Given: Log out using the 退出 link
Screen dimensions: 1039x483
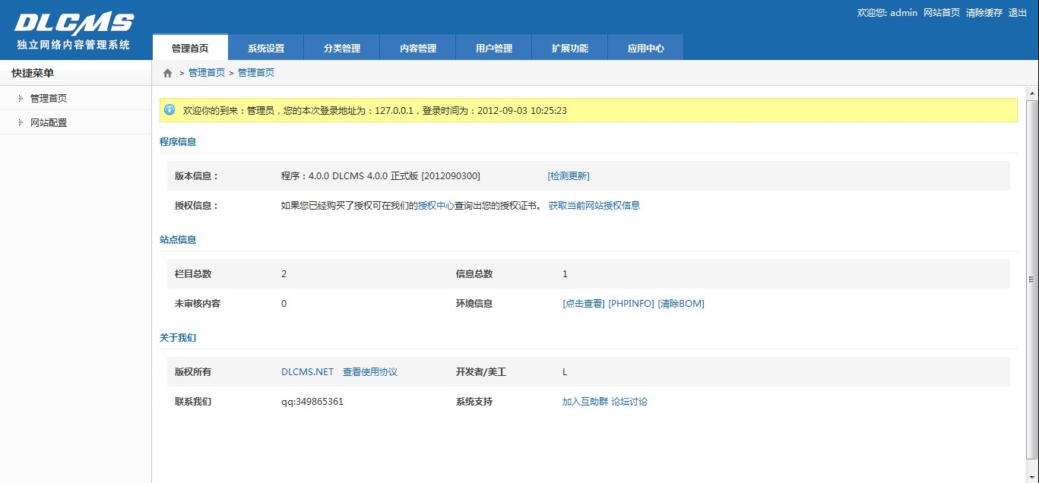Looking at the screenshot, I should pyautogui.click(x=1017, y=13).
